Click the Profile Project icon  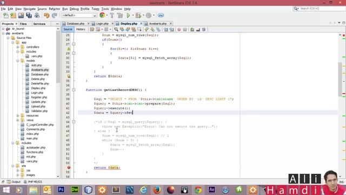pyautogui.click(x=149, y=16)
